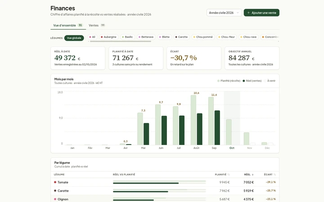
Task: Open the Année civile 2026 dropdown
Action: coord(224,13)
